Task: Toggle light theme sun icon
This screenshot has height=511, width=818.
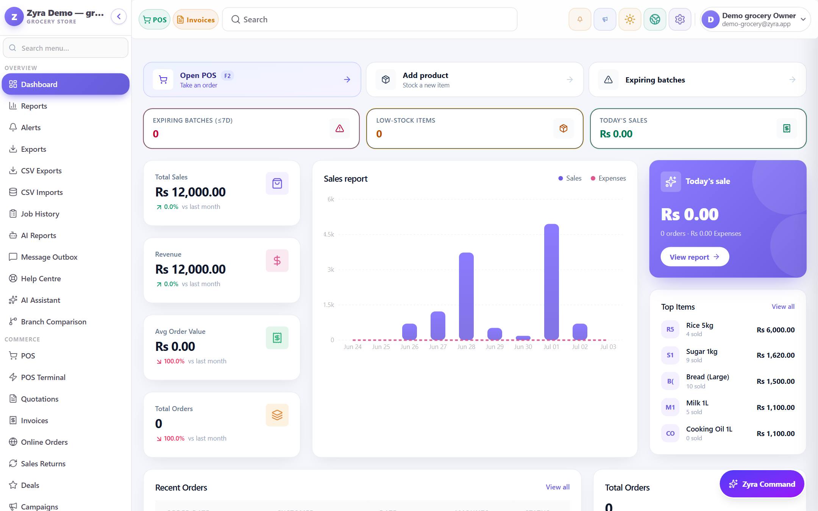Action: click(630, 19)
